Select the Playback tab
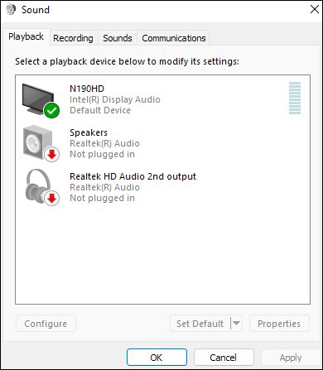 (x=26, y=36)
